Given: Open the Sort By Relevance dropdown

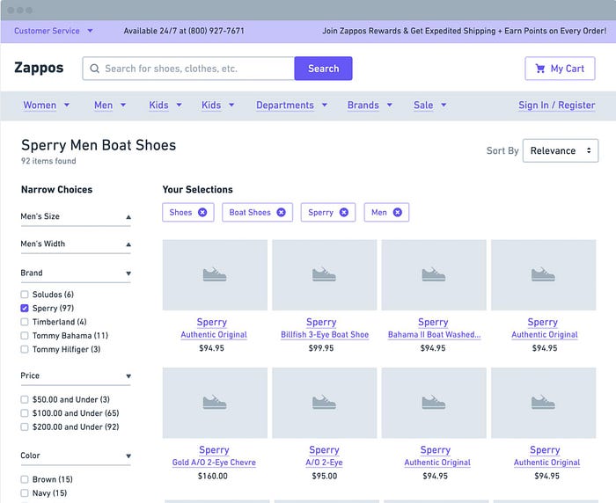Looking at the screenshot, I should pyautogui.click(x=561, y=150).
